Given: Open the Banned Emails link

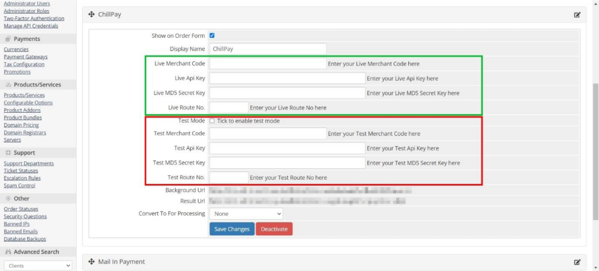Looking at the screenshot, I should [20, 232].
